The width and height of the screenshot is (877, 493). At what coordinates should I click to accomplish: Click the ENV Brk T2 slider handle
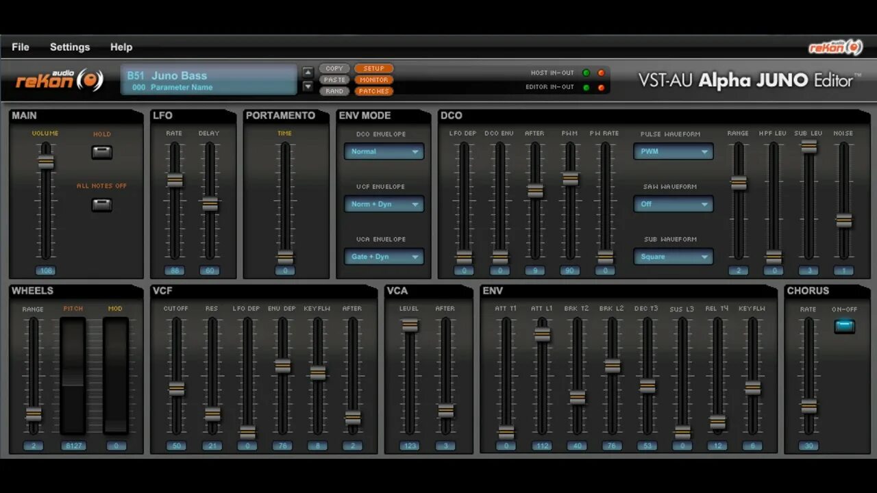(578, 397)
